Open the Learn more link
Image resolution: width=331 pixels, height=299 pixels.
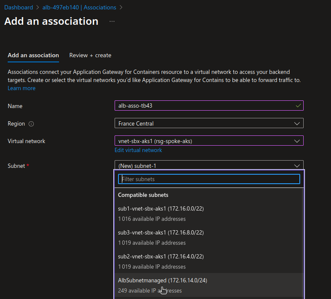21,88
